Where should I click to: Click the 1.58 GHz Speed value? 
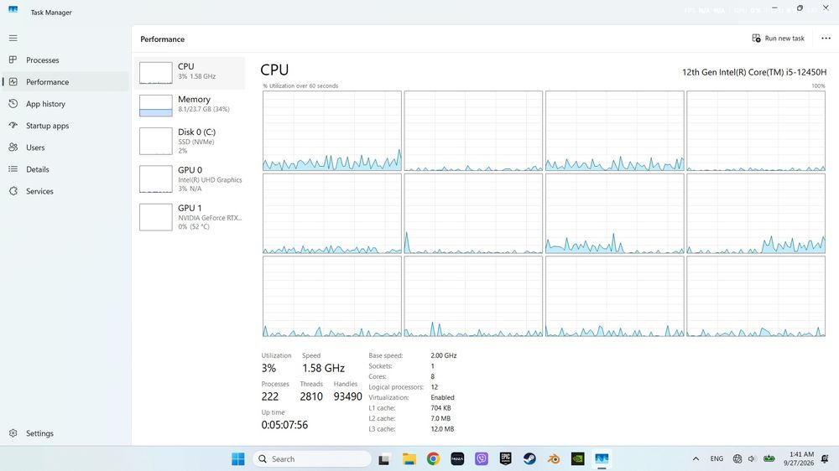[323, 368]
